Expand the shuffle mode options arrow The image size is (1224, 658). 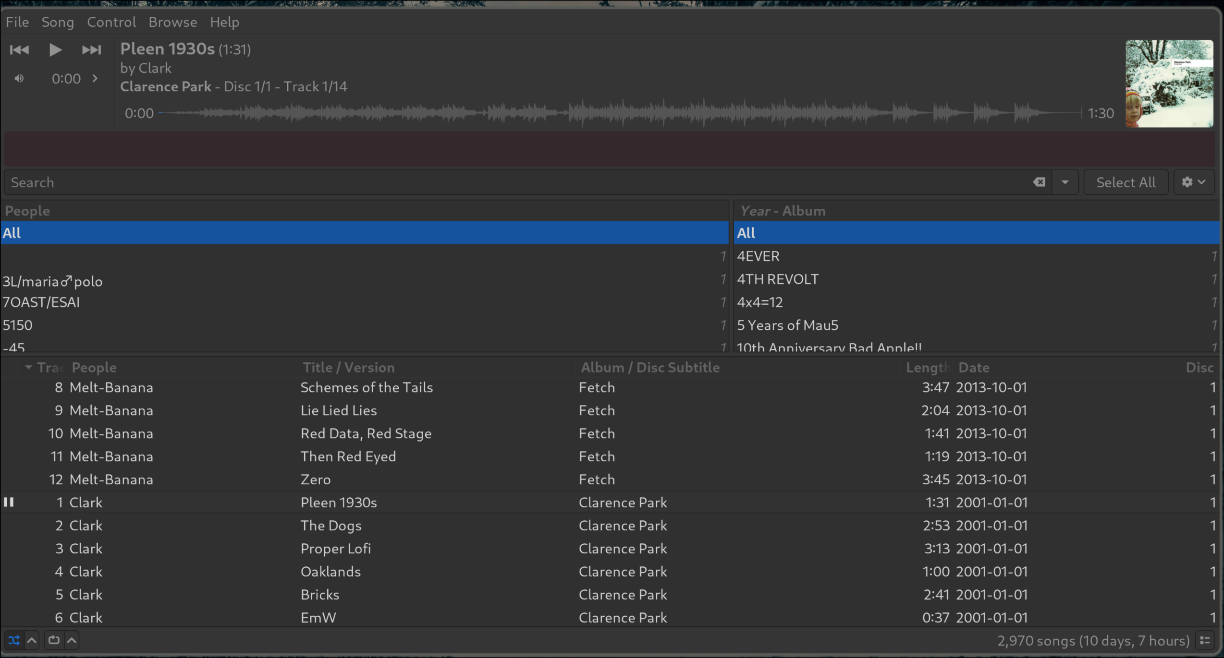(x=32, y=640)
